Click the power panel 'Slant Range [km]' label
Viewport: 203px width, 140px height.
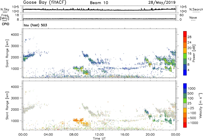(x=7, y=53)
